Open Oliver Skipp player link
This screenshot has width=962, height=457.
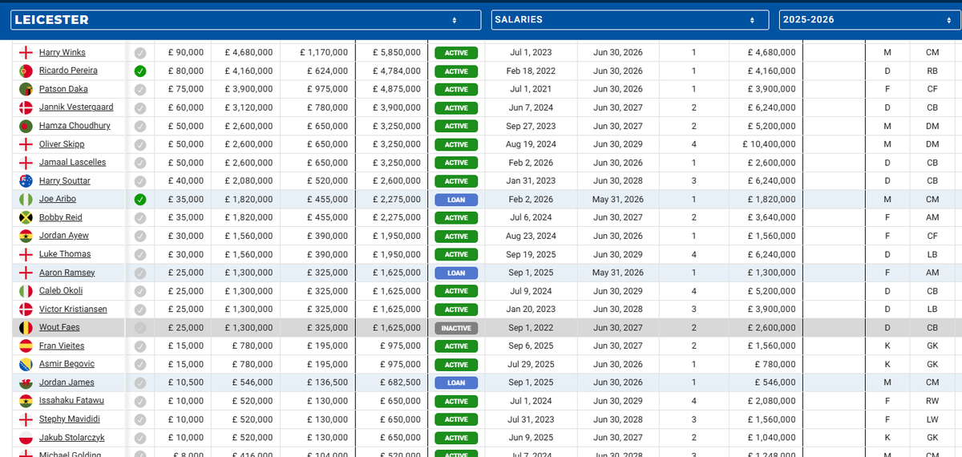[x=62, y=144]
